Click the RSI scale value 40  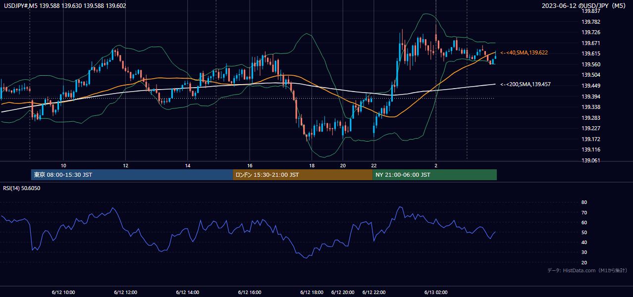click(x=584, y=242)
